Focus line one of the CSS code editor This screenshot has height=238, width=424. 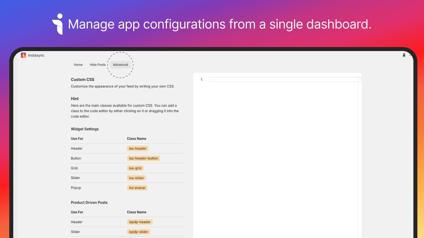pos(284,79)
